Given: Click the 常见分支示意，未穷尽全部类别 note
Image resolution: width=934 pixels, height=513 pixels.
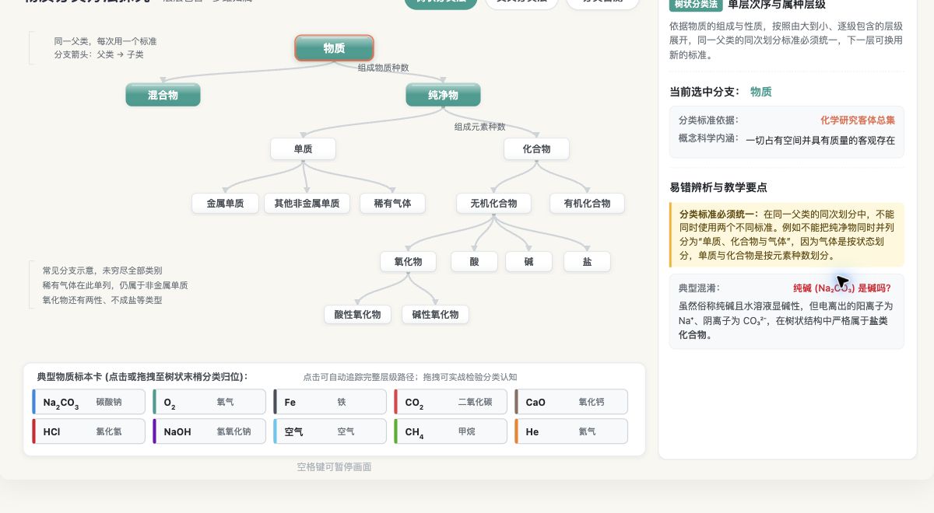Looking at the screenshot, I should coord(102,270).
